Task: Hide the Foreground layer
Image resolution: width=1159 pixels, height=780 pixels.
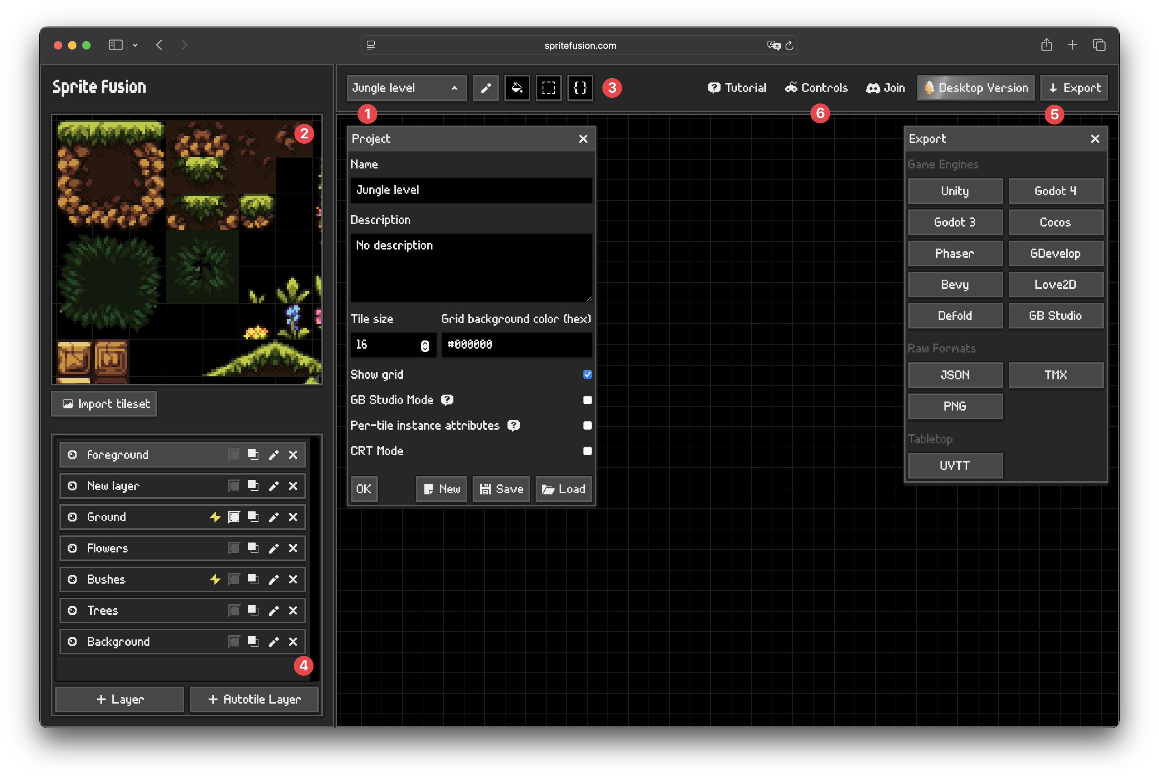Action: point(72,455)
